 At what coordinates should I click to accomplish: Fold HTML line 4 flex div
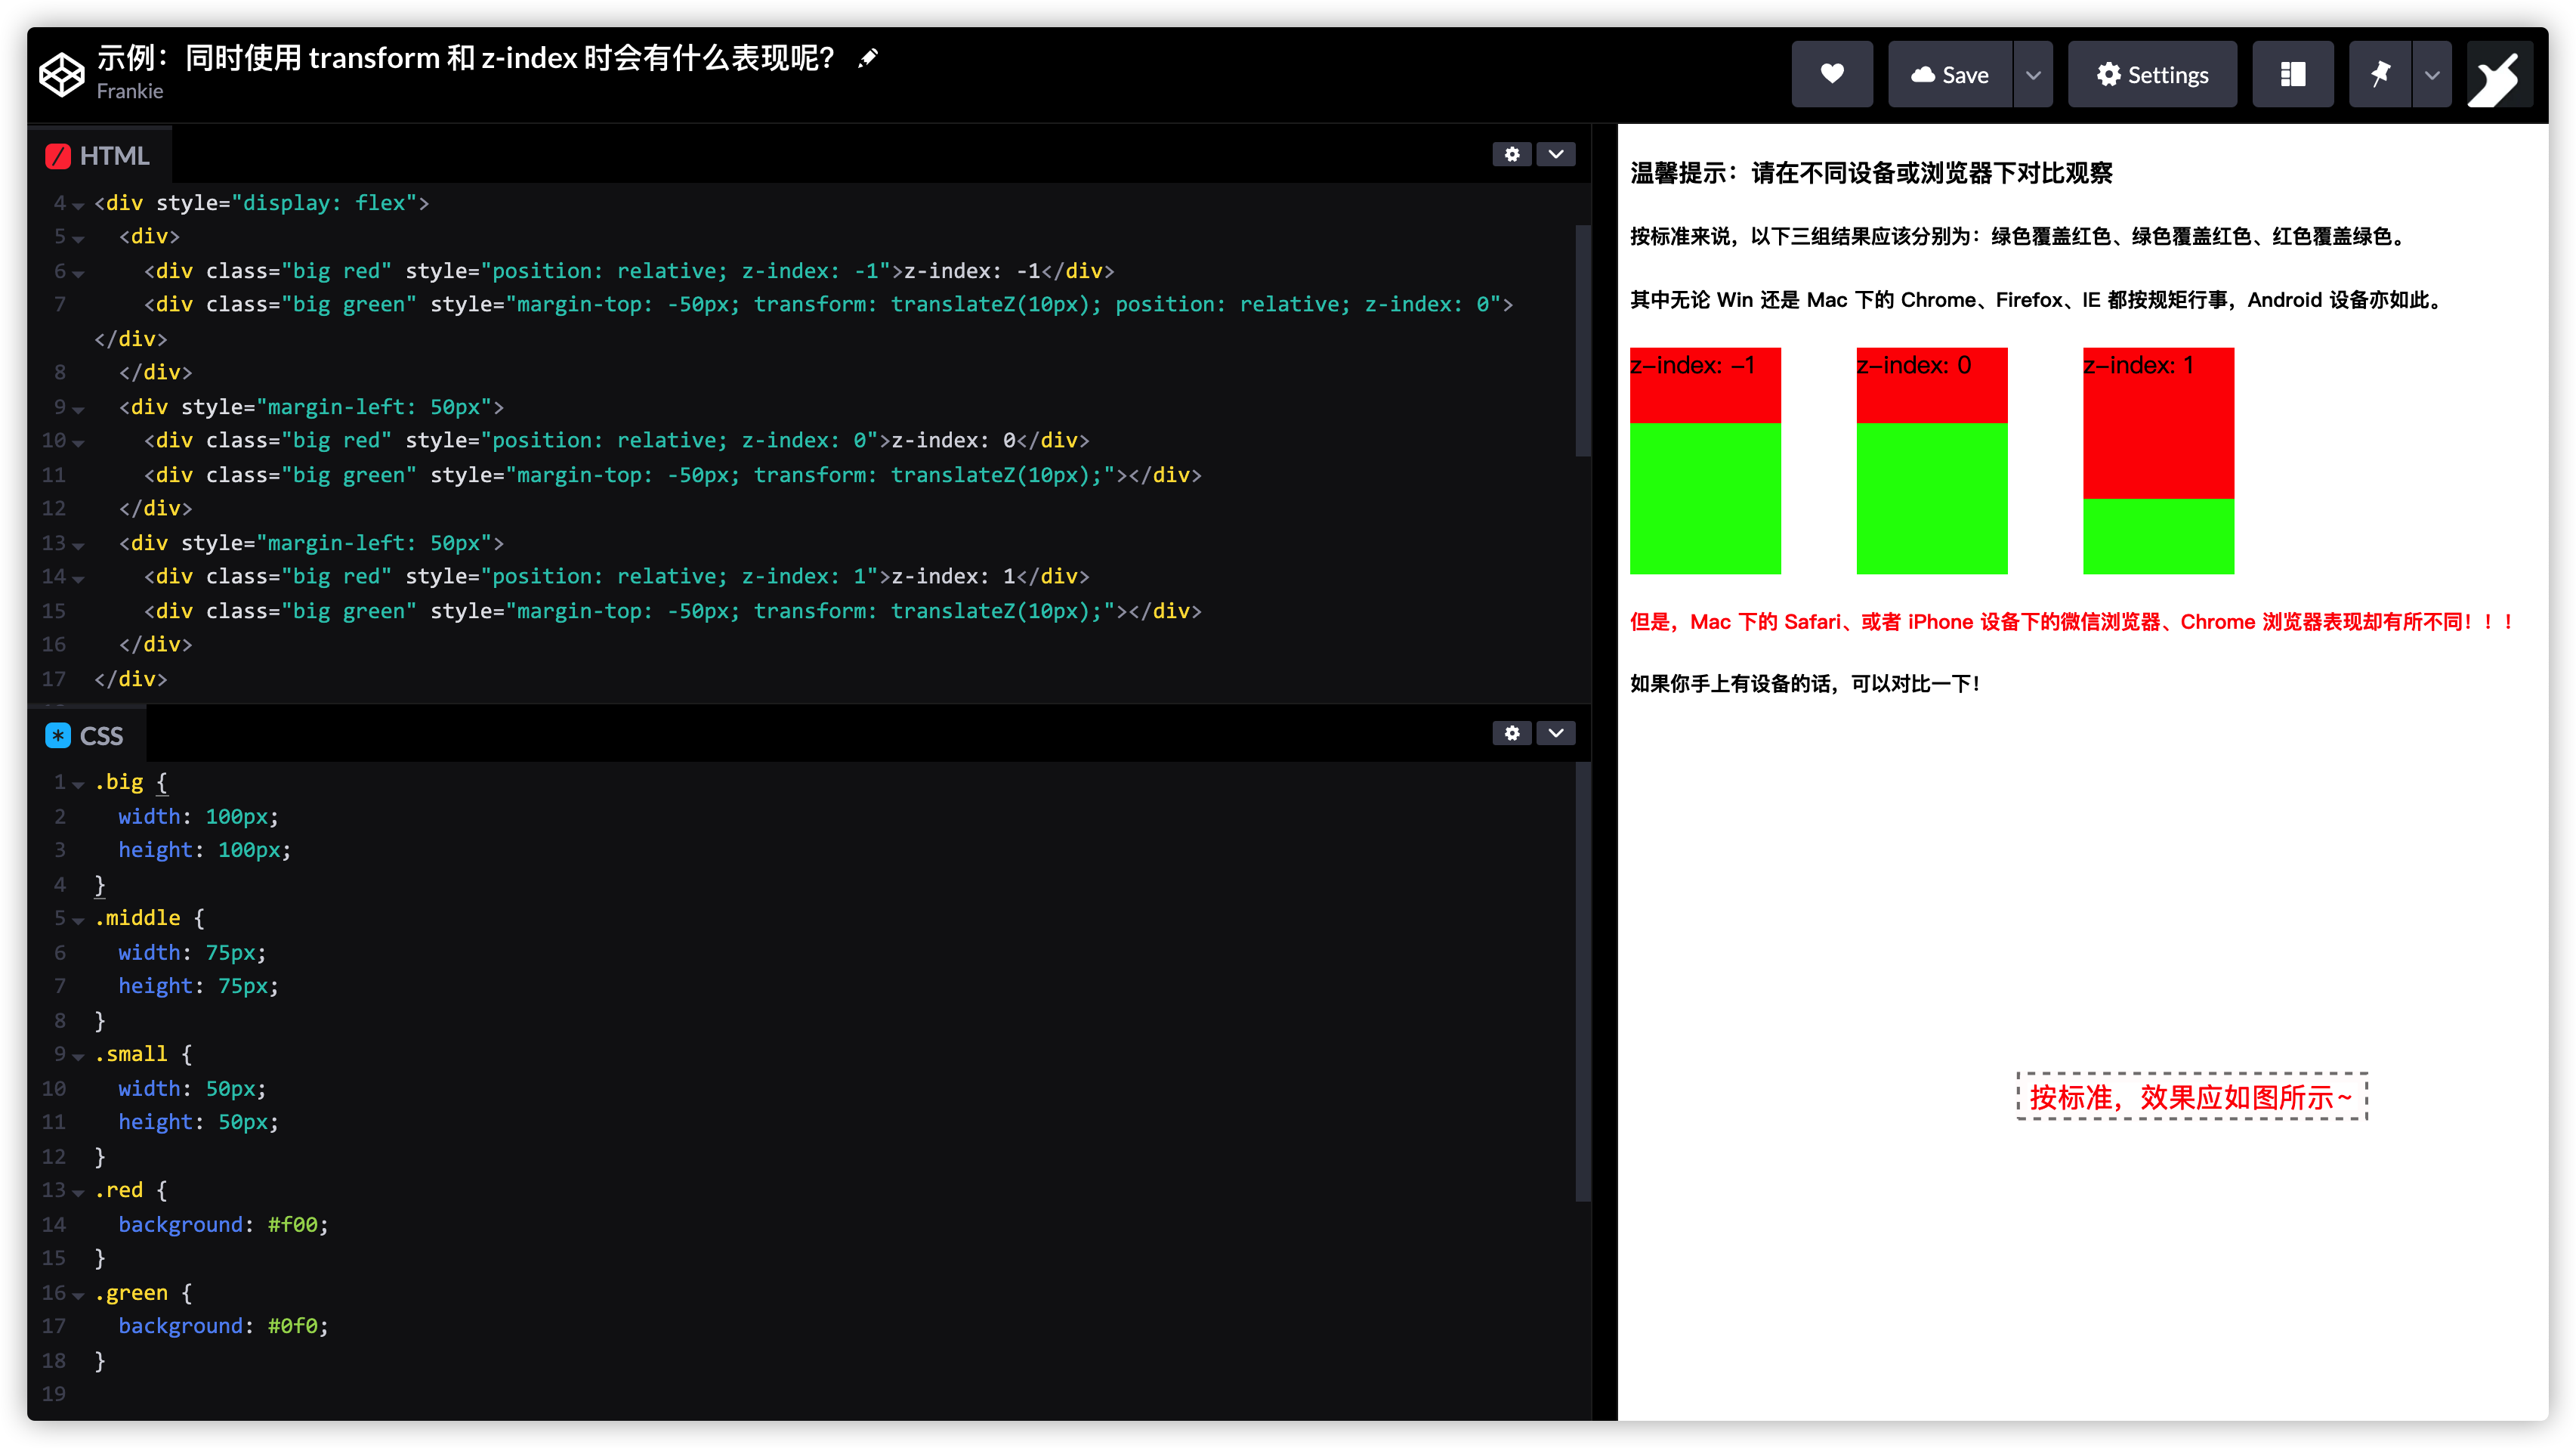pos(78,205)
